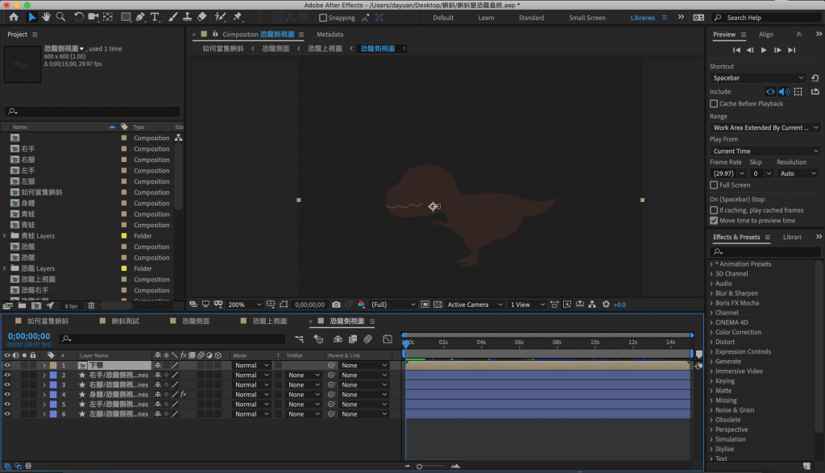This screenshot has height=473, width=825.
Task: Delete selected project item with trash icon
Action: point(91,305)
